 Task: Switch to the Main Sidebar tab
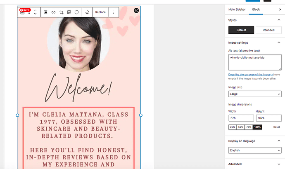(237, 9)
